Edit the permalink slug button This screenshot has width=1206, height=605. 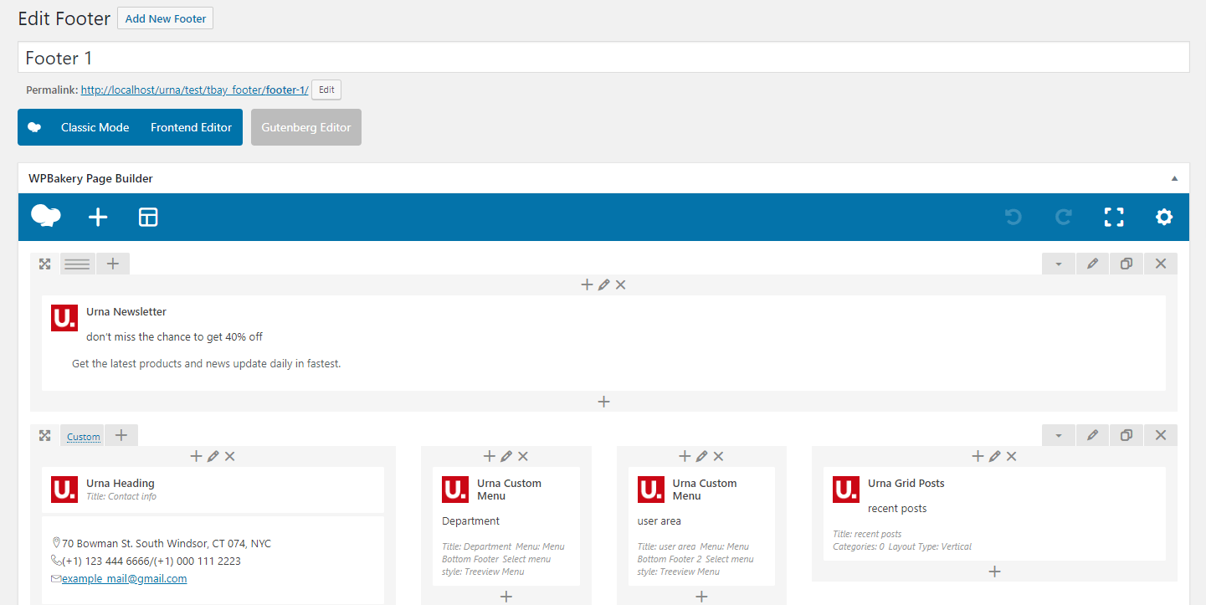point(326,90)
